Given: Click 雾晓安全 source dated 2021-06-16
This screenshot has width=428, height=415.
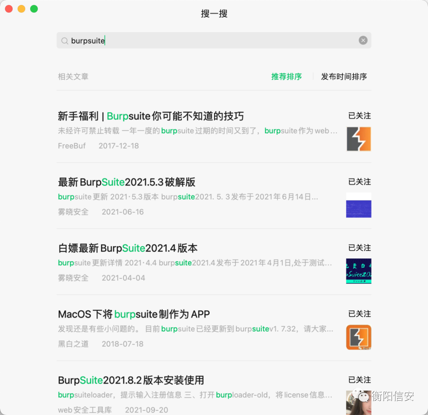Looking at the screenshot, I should click(73, 212).
